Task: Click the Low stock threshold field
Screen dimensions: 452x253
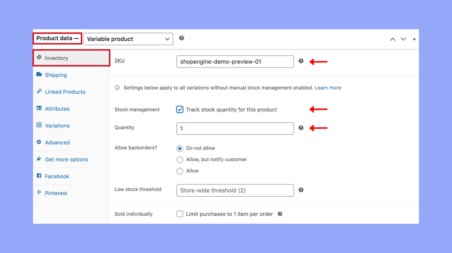Action: (x=235, y=190)
